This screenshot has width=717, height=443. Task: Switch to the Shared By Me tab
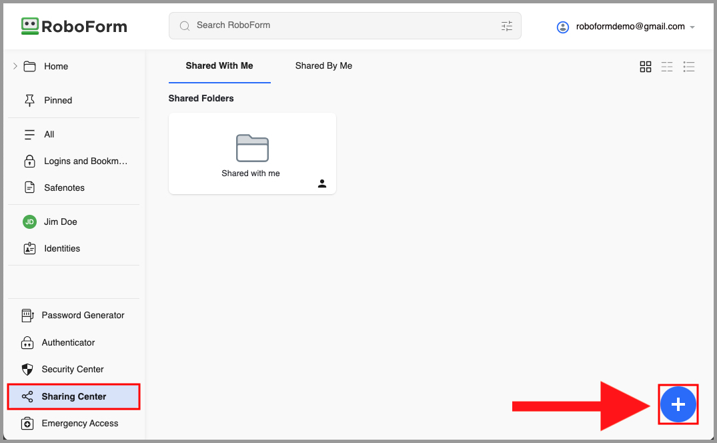point(323,66)
